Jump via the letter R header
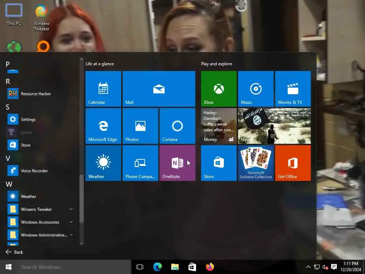The width and height of the screenshot is (365, 274). 8,81
